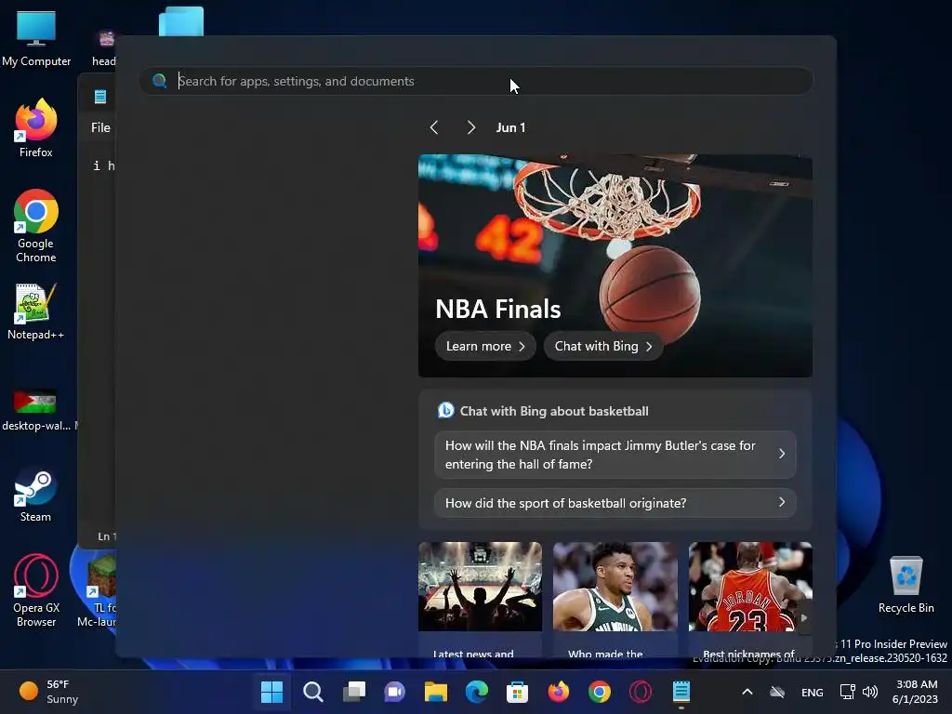The image size is (952, 714).
Task: Launch the Chat (Teams) taskbar icon
Action: [x=394, y=692]
